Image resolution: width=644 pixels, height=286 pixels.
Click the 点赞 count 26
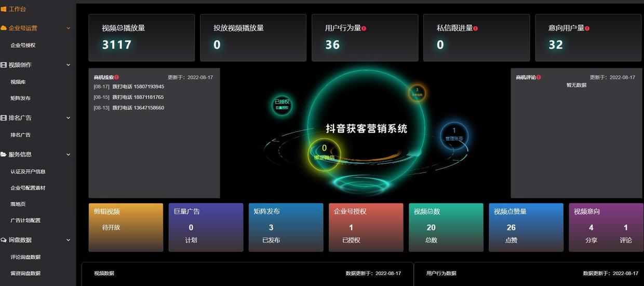511,227
